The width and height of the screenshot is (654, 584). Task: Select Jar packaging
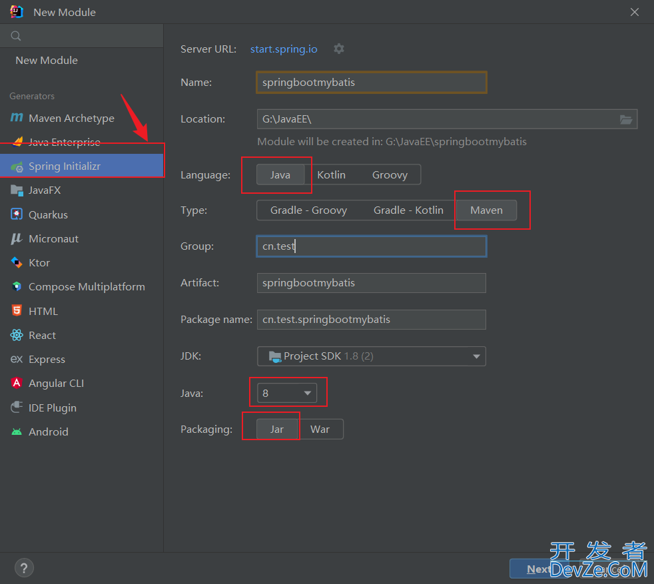277,430
